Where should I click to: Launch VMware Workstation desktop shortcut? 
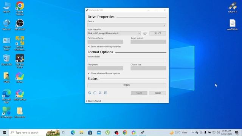tap(20, 43)
